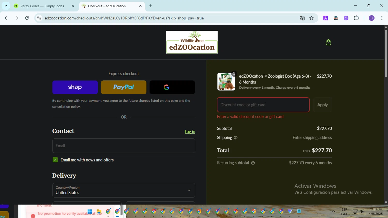Show hidden system tray icons

click(333, 212)
